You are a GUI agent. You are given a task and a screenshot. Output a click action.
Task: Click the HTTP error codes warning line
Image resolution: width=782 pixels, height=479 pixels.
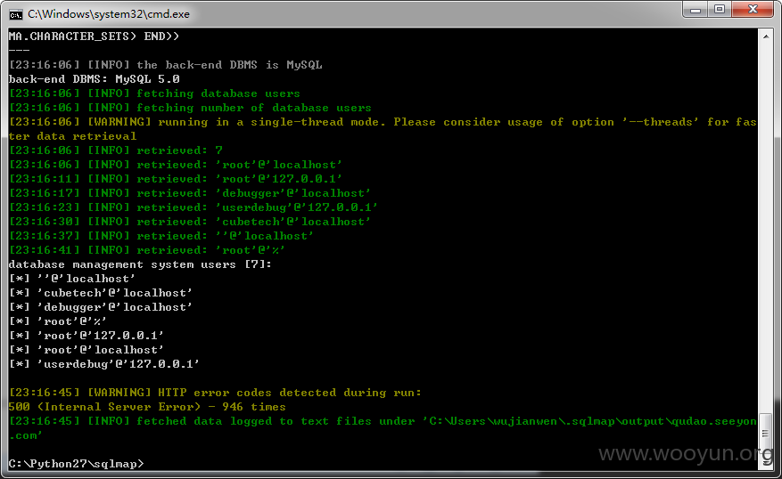click(x=215, y=393)
